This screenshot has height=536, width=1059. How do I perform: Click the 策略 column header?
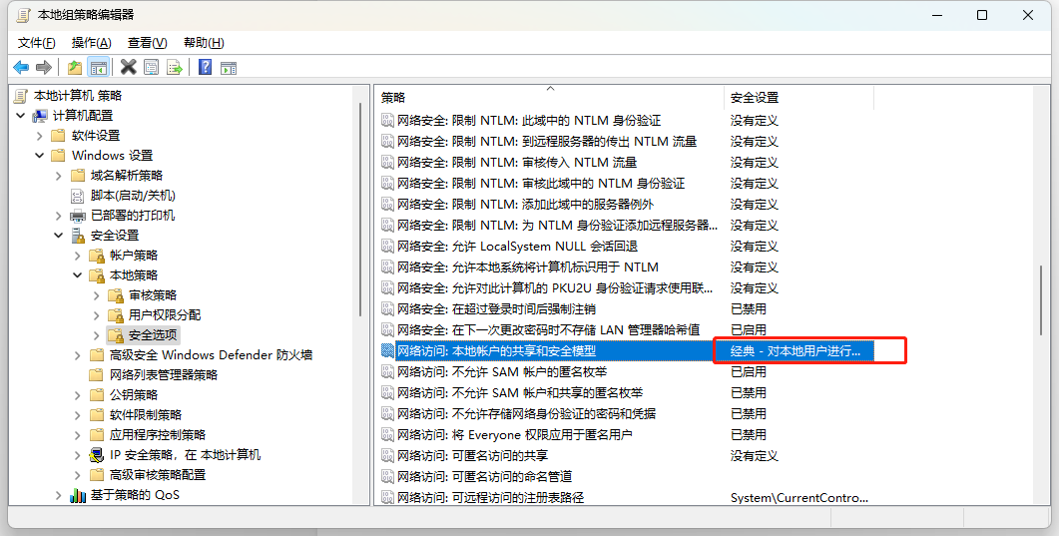(x=549, y=98)
